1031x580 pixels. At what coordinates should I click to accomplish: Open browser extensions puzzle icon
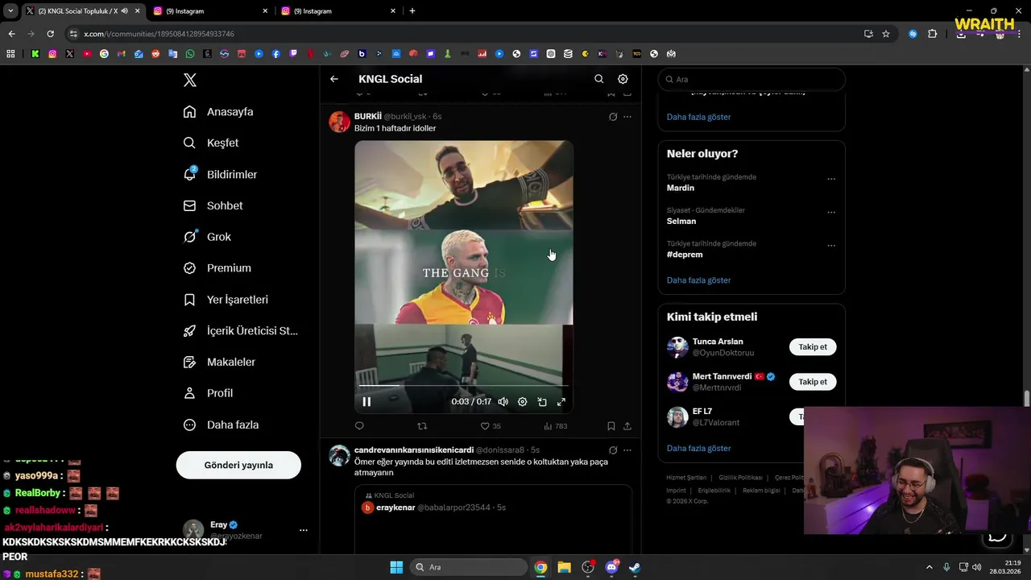[x=933, y=34]
